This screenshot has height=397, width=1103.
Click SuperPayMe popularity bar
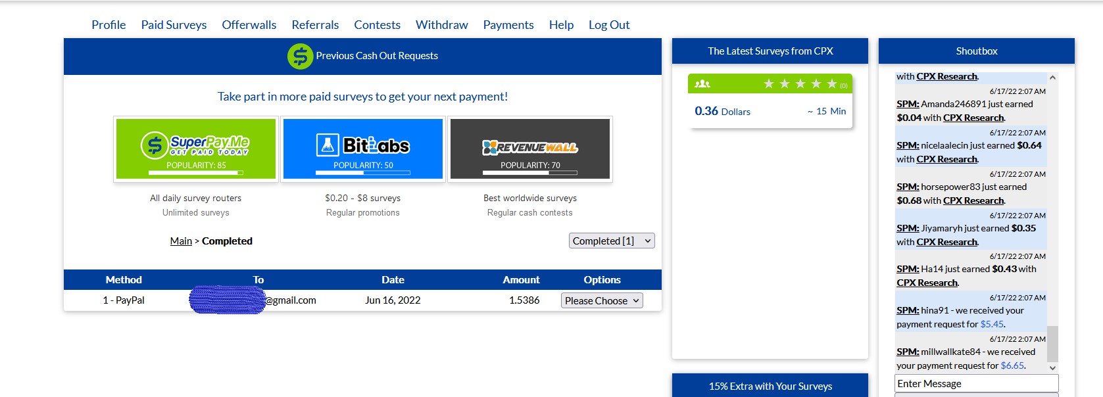tap(196, 173)
